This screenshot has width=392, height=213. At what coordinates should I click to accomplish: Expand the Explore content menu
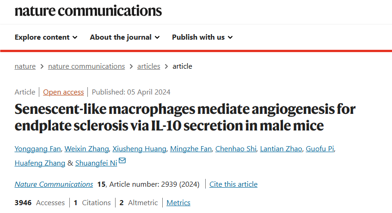click(x=46, y=37)
